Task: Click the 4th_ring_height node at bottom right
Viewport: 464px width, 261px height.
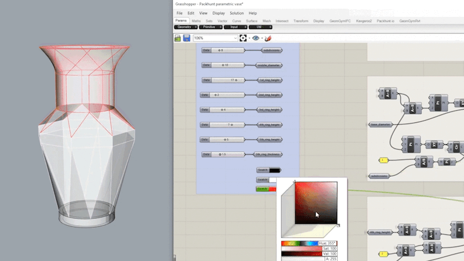Action: 380,233
